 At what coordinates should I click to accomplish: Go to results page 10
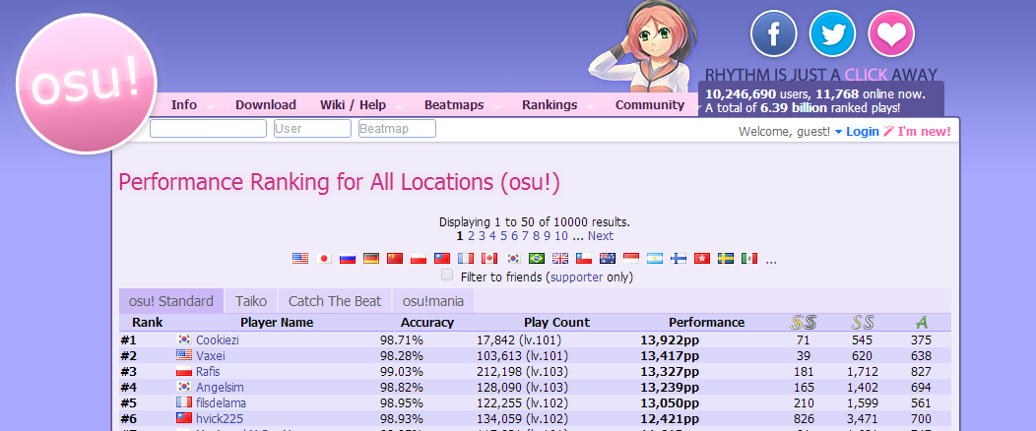click(x=561, y=236)
